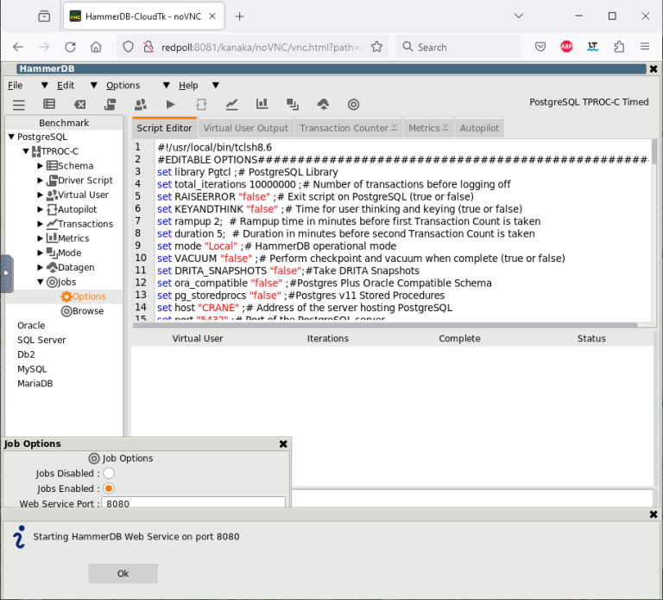Expand the Driver Script tree node

tap(41, 181)
